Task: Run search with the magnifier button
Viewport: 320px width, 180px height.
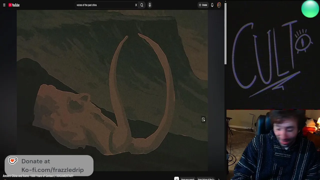Action: tap(142, 5)
